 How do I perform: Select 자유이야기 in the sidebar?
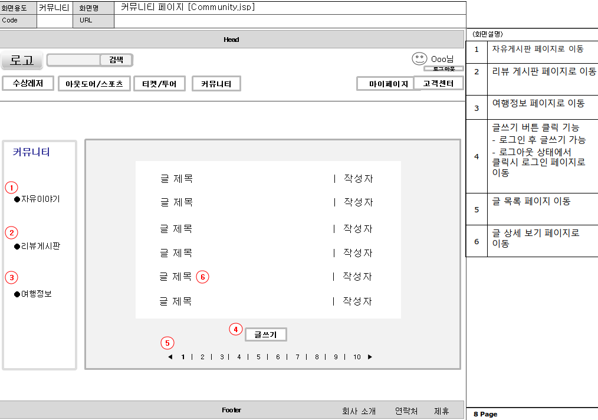point(37,199)
